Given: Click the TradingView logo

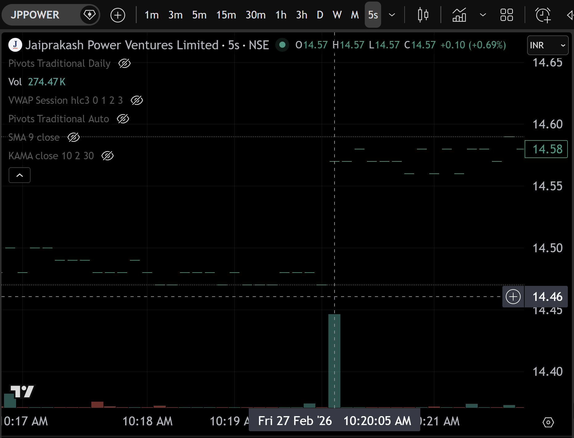Looking at the screenshot, I should [x=22, y=391].
